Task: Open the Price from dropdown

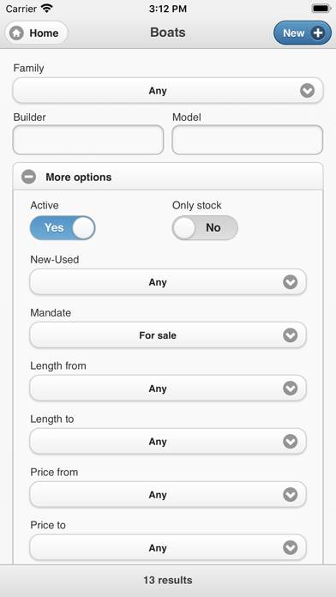Action: tap(168, 495)
